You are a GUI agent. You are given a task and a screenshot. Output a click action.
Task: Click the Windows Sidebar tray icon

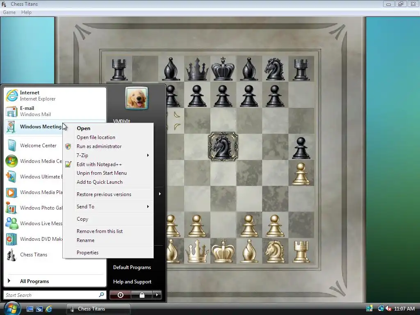point(370,309)
